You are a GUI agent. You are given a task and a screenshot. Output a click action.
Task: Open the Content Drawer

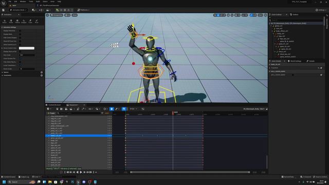tap(9, 177)
